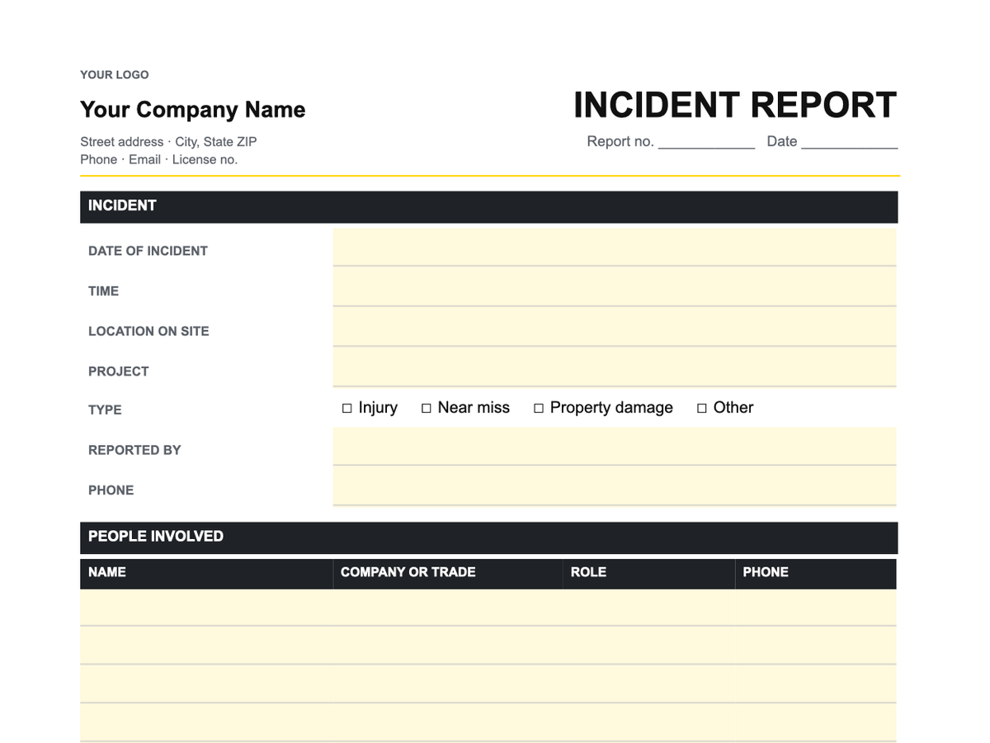The image size is (990, 743).
Task: Click the 'YOUR LOGO' placeholder
Action: click(115, 74)
